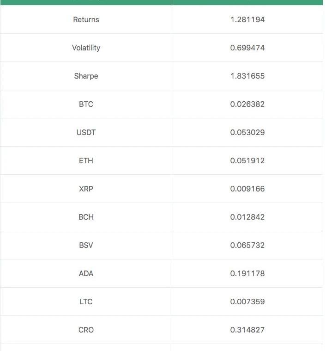The image size is (326, 351).
Task: Select the BTC weight 0.026382
Action: (x=247, y=104)
